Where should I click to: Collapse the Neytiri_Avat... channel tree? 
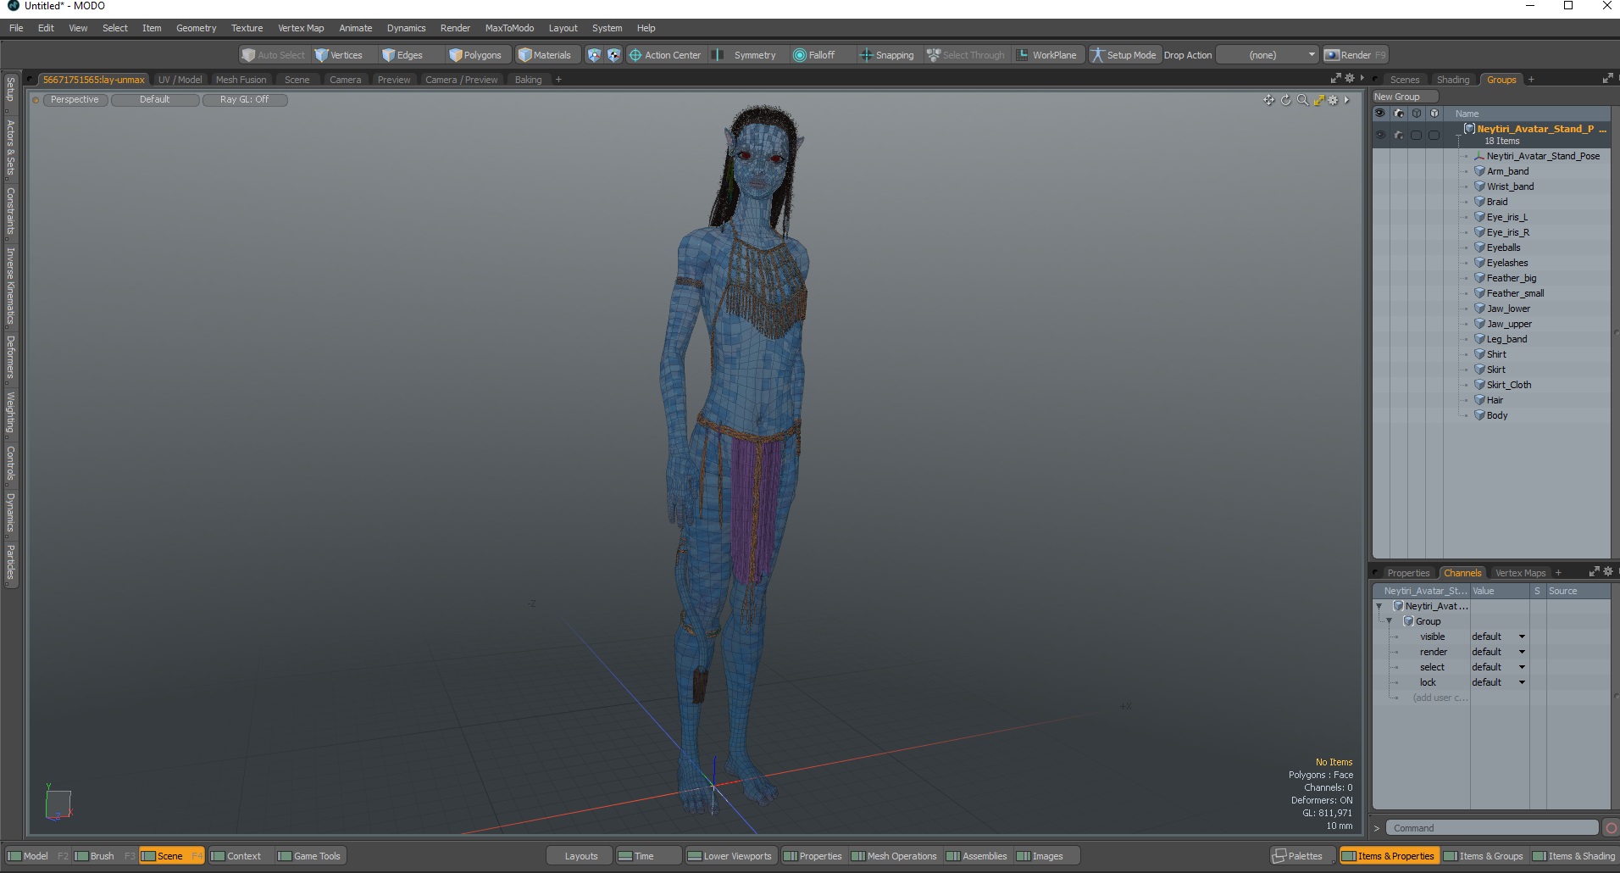click(1379, 606)
